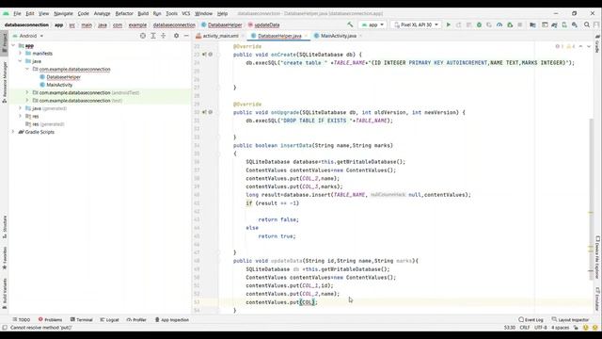Image resolution: width=602 pixels, height=339 pixels.
Task: Open Project panel gear settings
Action: 176,36
